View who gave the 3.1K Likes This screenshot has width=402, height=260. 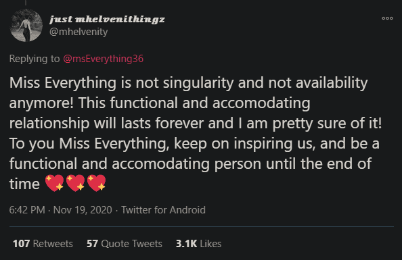[199, 244]
